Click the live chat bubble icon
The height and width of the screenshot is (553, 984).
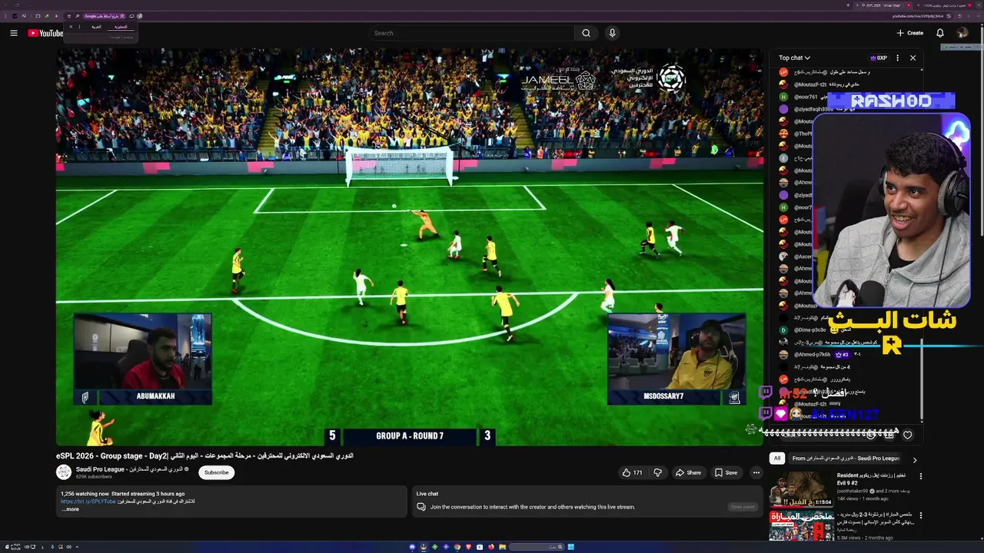[x=421, y=507]
